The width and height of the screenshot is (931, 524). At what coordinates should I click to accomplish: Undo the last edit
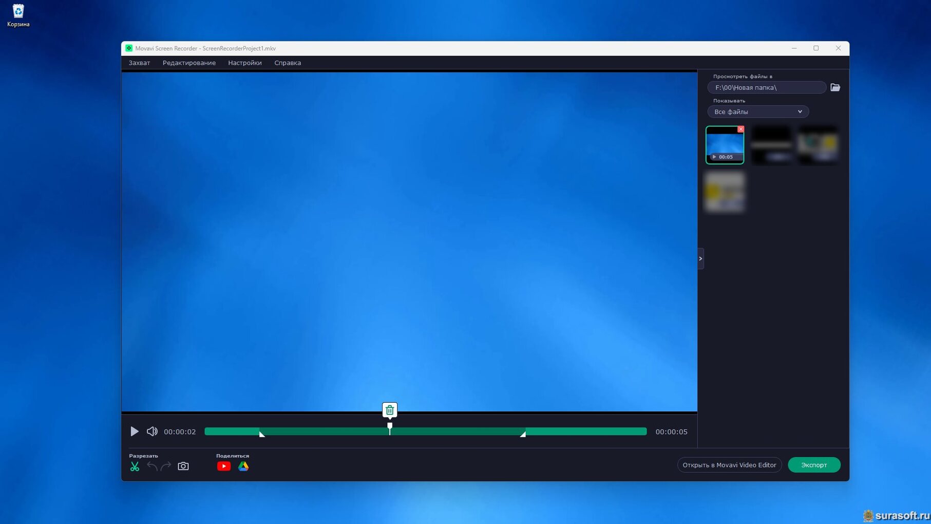click(152, 466)
